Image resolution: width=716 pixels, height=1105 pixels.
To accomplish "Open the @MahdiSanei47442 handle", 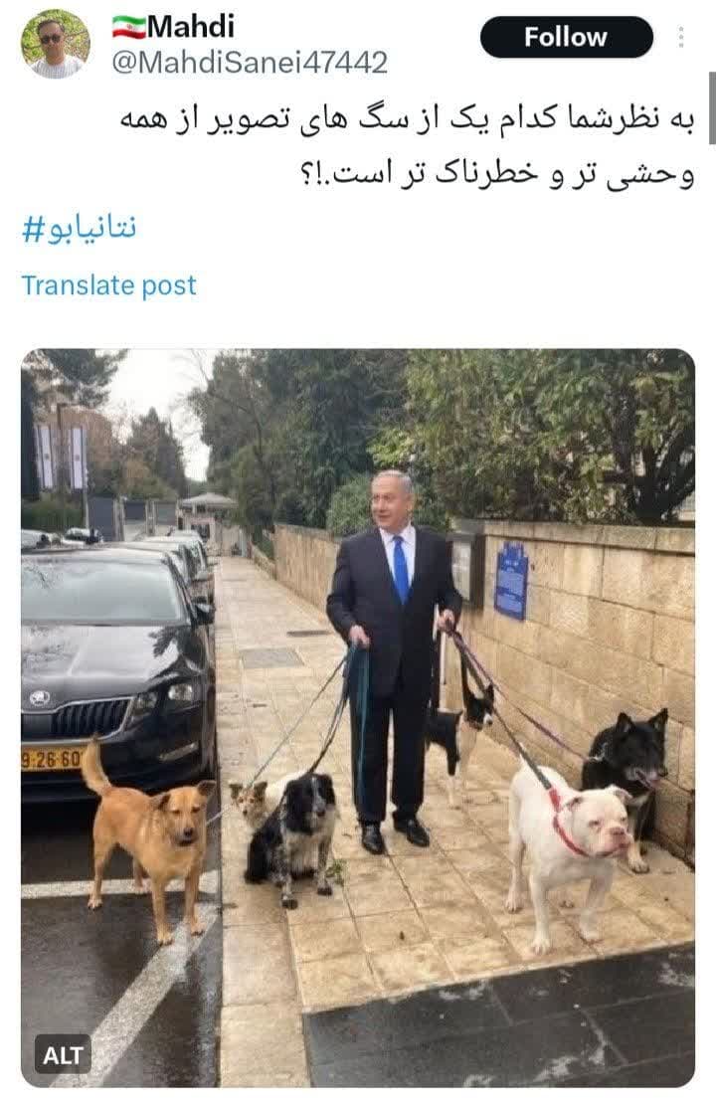I will (x=250, y=63).
